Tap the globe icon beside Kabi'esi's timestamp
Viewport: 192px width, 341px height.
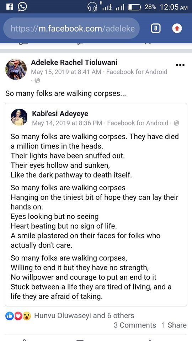tap(177, 123)
